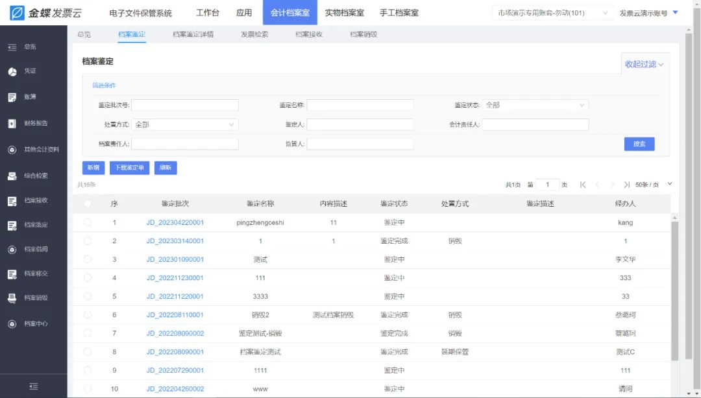
Task: Click the 其他会计资料 sidebar icon
Action: pos(12,150)
